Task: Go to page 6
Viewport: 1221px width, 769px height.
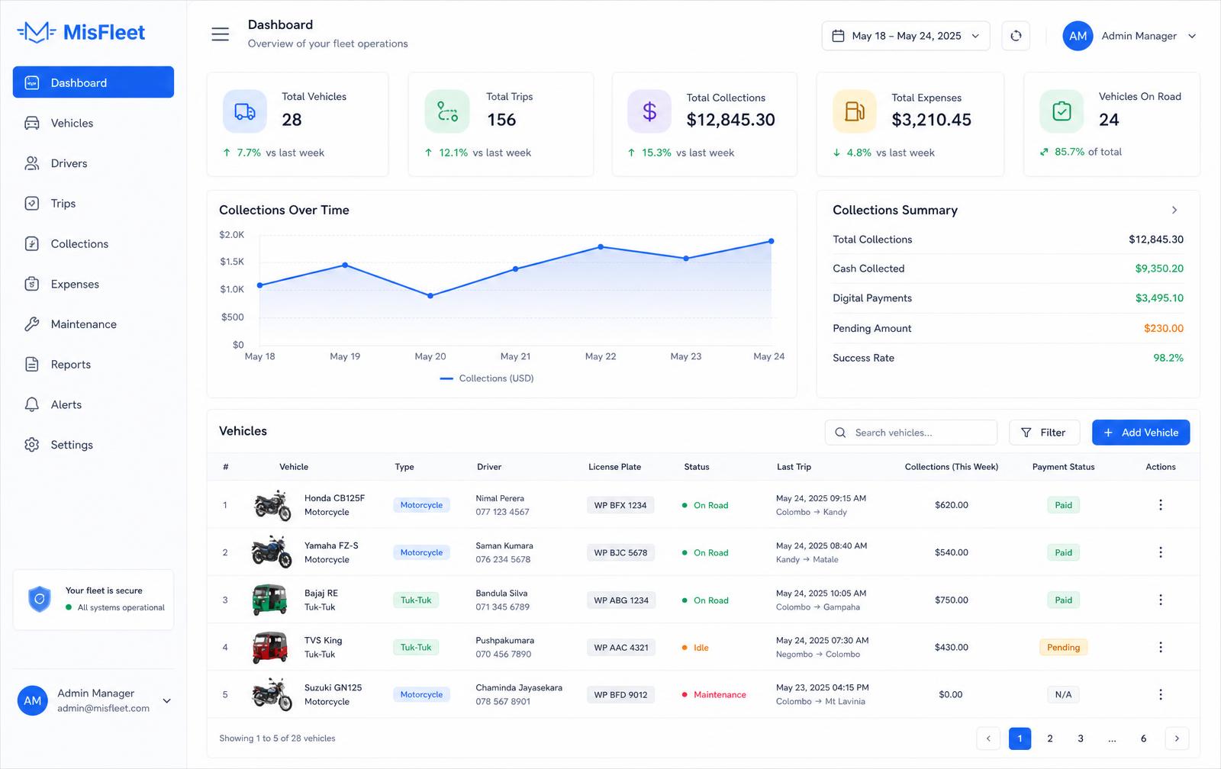Action: (1143, 738)
